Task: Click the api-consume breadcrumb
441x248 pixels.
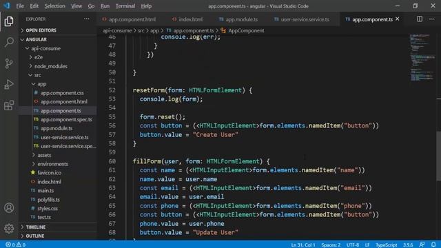Action: 117,30
